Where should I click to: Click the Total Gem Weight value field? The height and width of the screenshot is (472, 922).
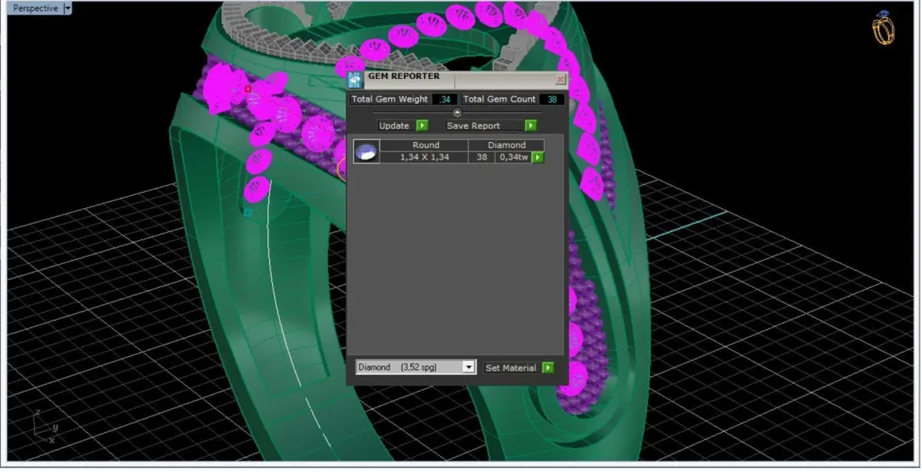point(445,100)
